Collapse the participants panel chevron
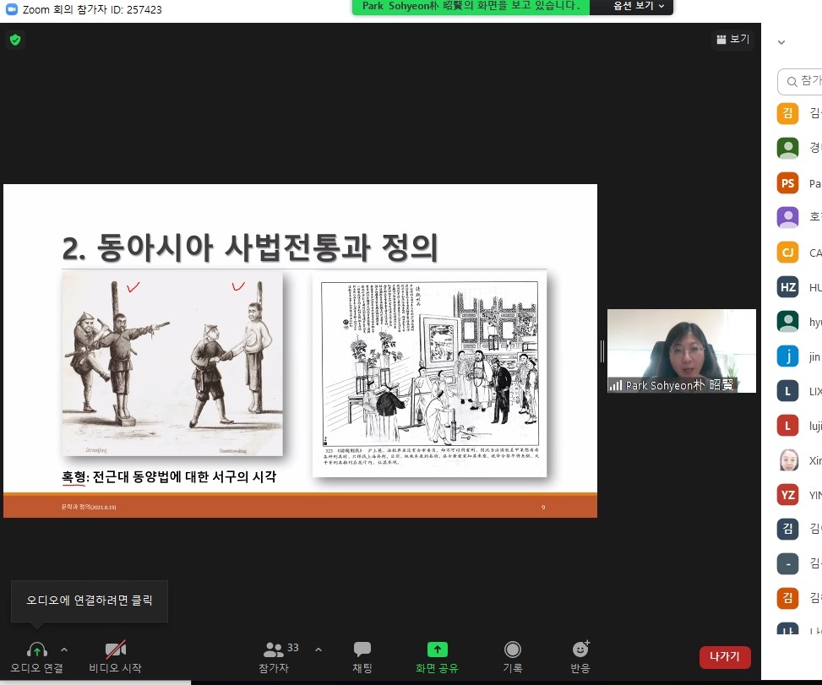Screen dimensions: 822x685 781,41
